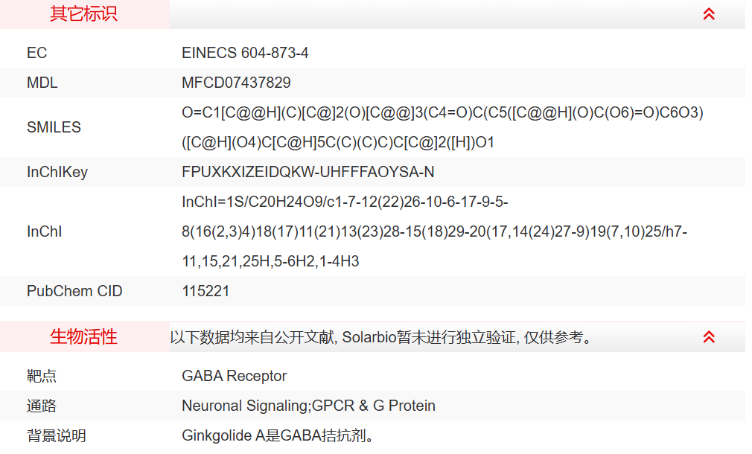
Task: Click the InChI string value
Action: 434,231
